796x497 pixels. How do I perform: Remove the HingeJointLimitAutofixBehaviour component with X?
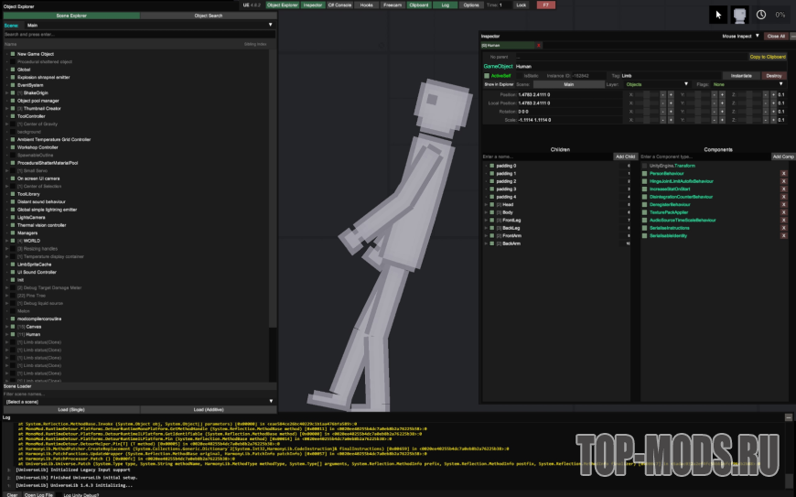point(783,181)
